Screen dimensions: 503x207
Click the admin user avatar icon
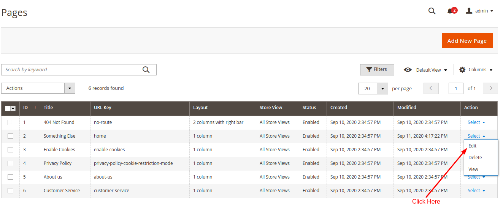click(469, 11)
